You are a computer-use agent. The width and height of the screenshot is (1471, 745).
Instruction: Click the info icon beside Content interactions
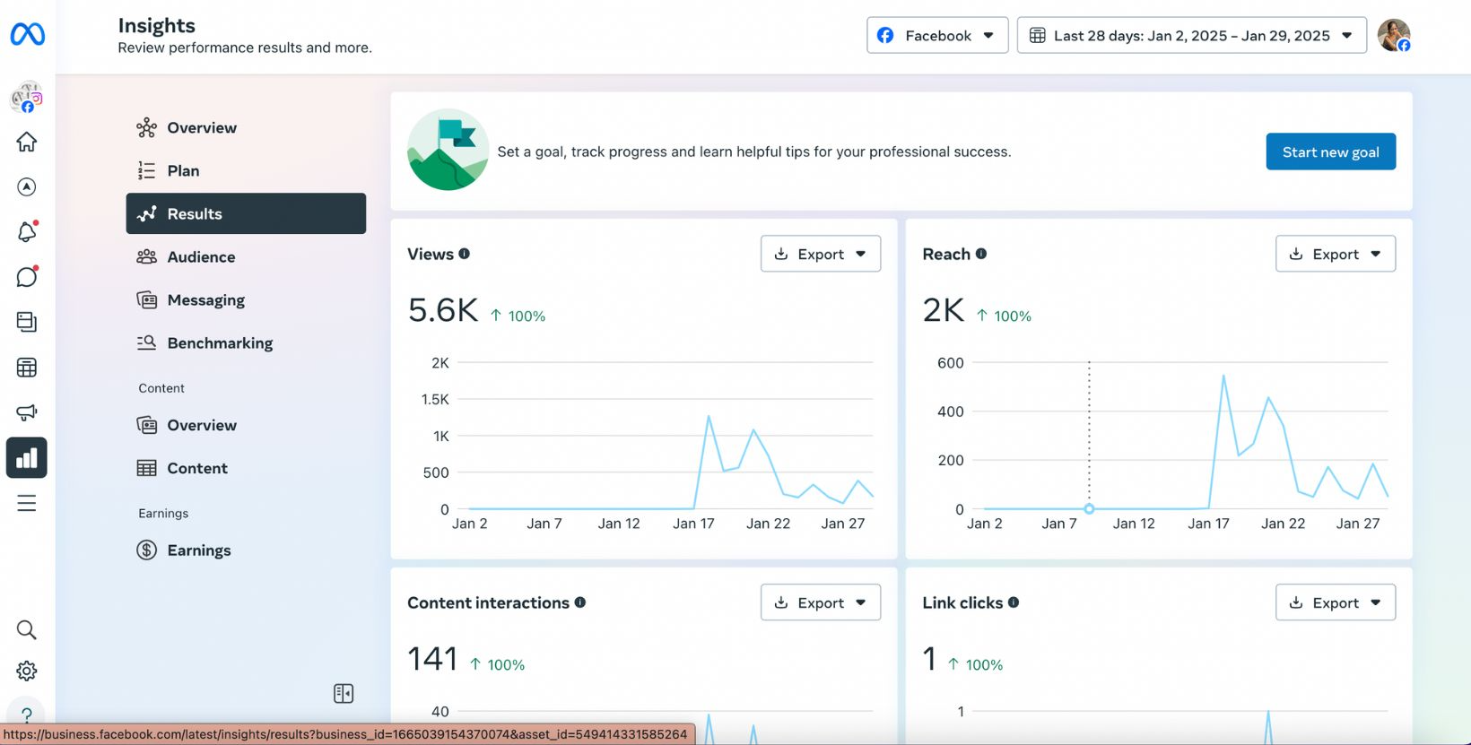580,602
